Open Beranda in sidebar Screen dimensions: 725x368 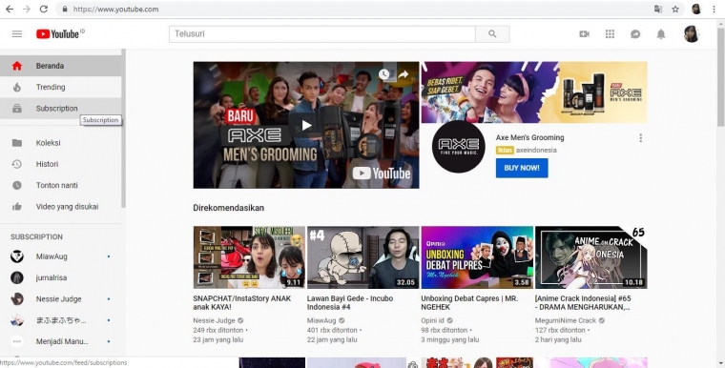coord(60,66)
